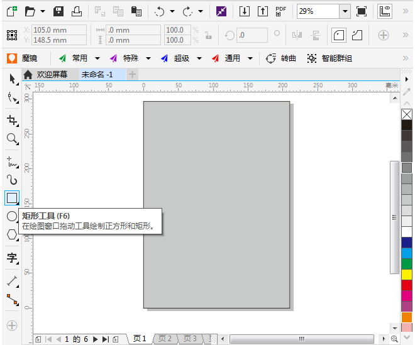Toggle full-screen preview button

(x=362, y=11)
